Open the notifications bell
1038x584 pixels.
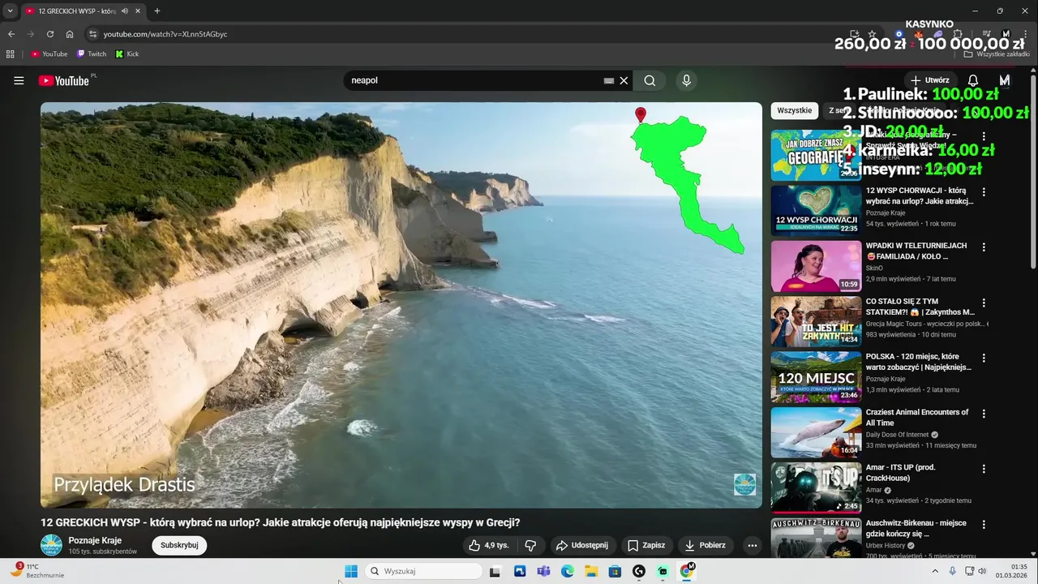973,80
